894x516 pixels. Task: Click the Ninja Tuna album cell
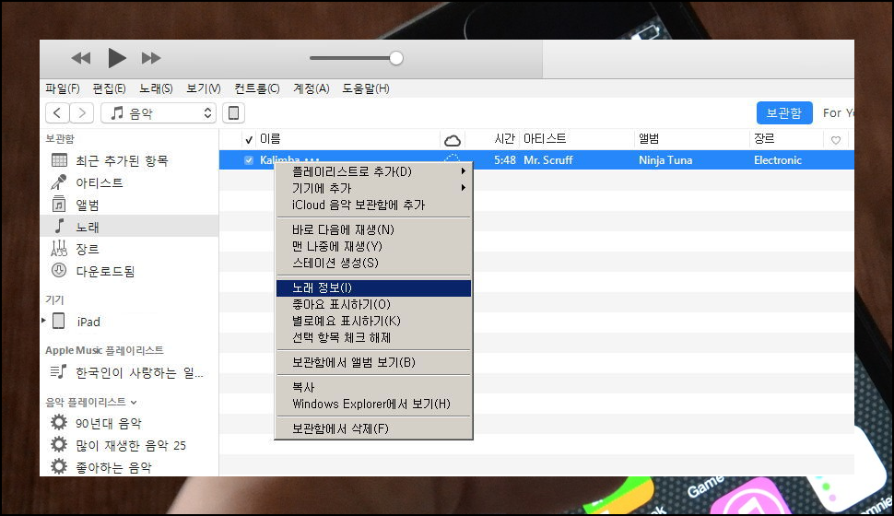pyautogui.click(x=665, y=160)
